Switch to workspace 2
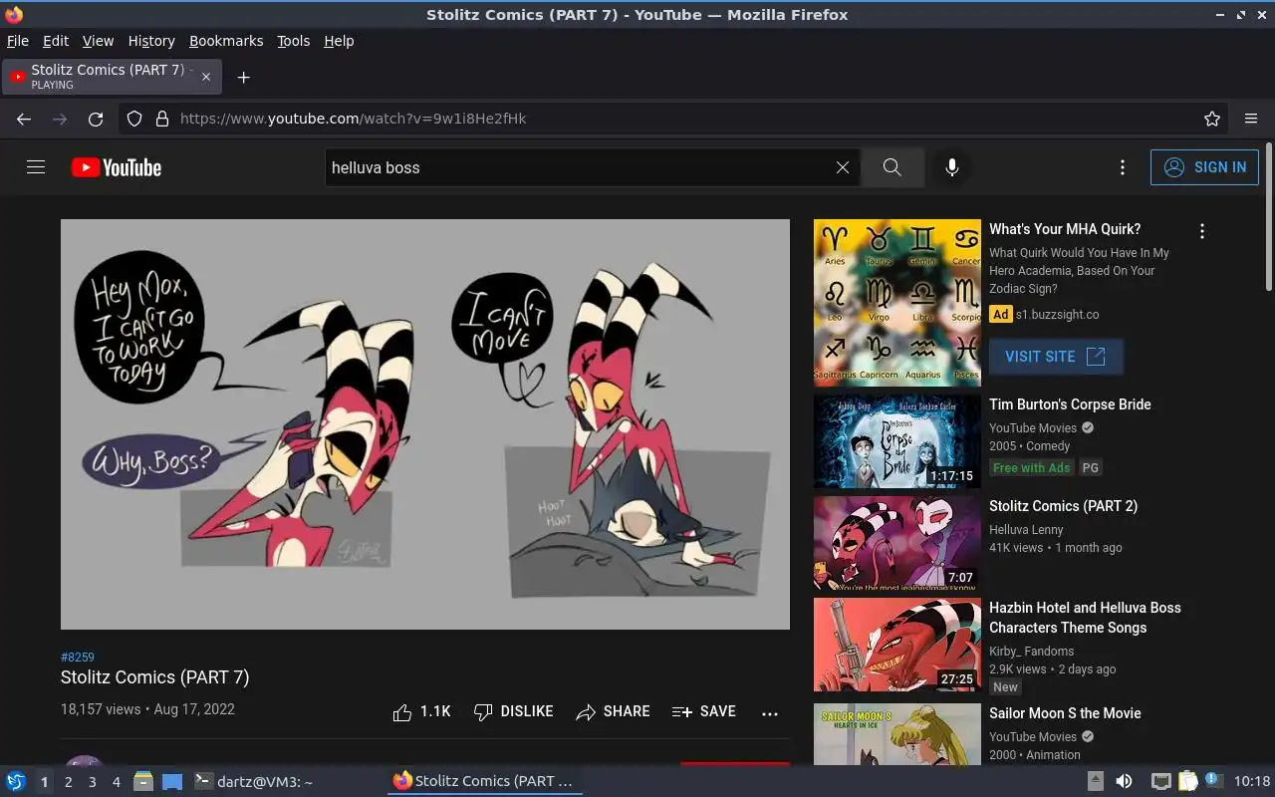1275x797 pixels. 68,782
